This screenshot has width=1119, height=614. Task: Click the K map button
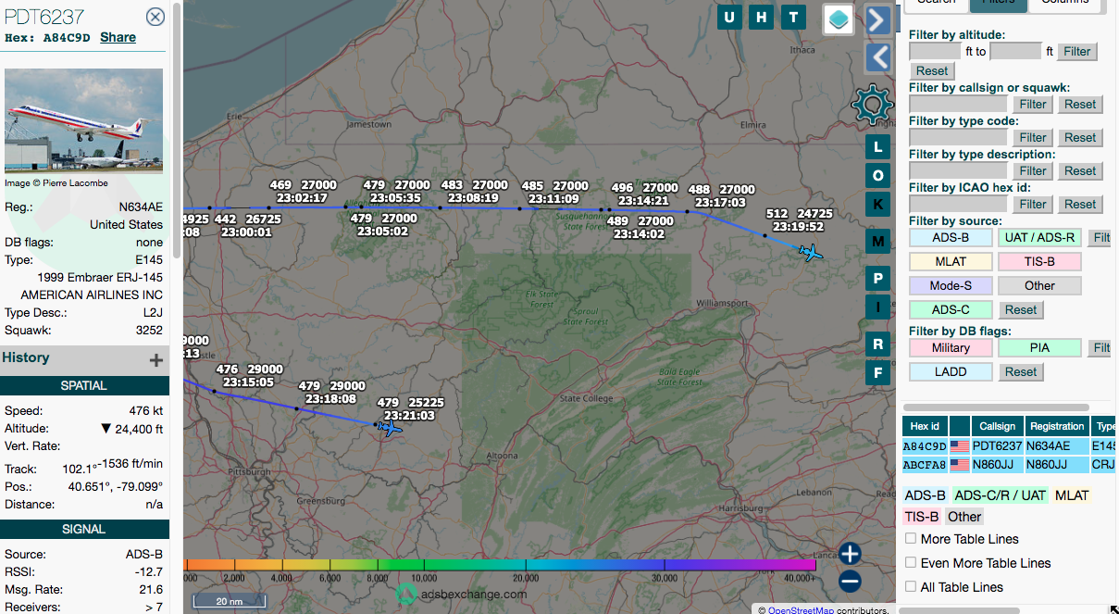(x=878, y=204)
